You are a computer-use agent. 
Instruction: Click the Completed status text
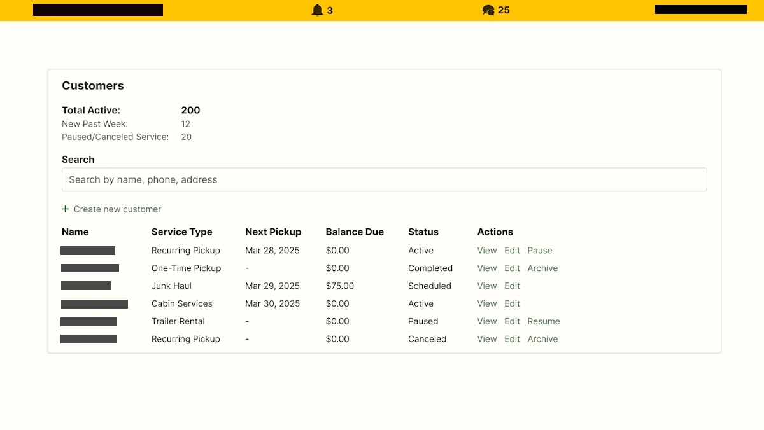pyautogui.click(x=430, y=268)
